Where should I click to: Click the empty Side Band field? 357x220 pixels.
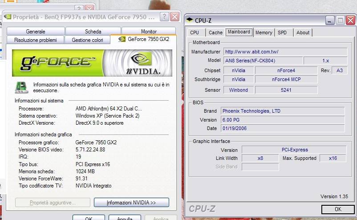pos(260,167)
